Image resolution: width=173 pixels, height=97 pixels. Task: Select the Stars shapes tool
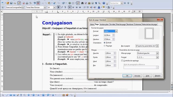click(53, 95)
